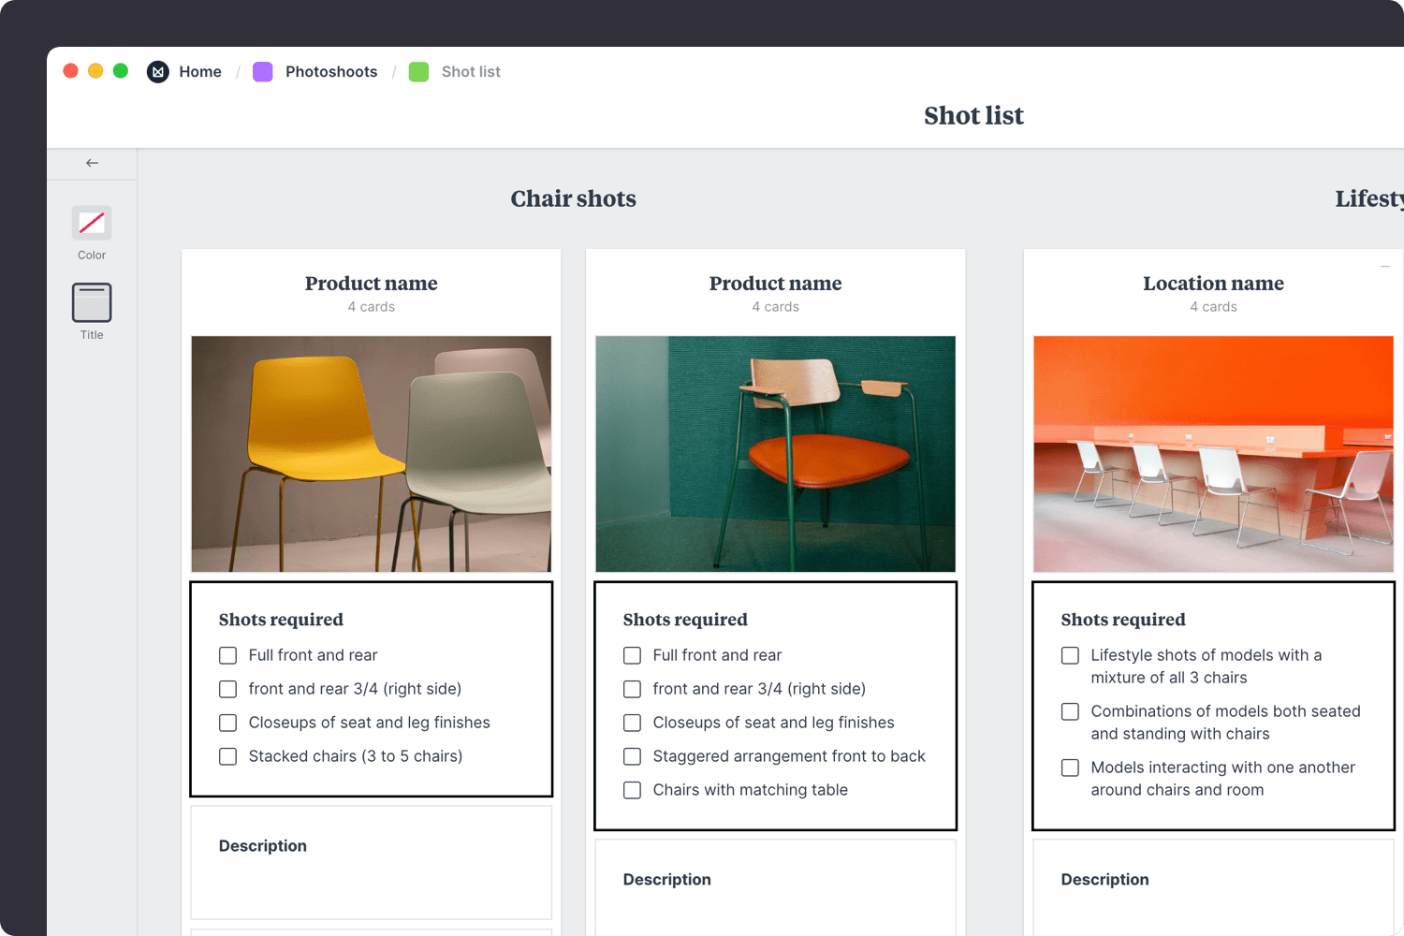Check 'Models interacting with one another' item
1404x936 pixels.
1070,768
